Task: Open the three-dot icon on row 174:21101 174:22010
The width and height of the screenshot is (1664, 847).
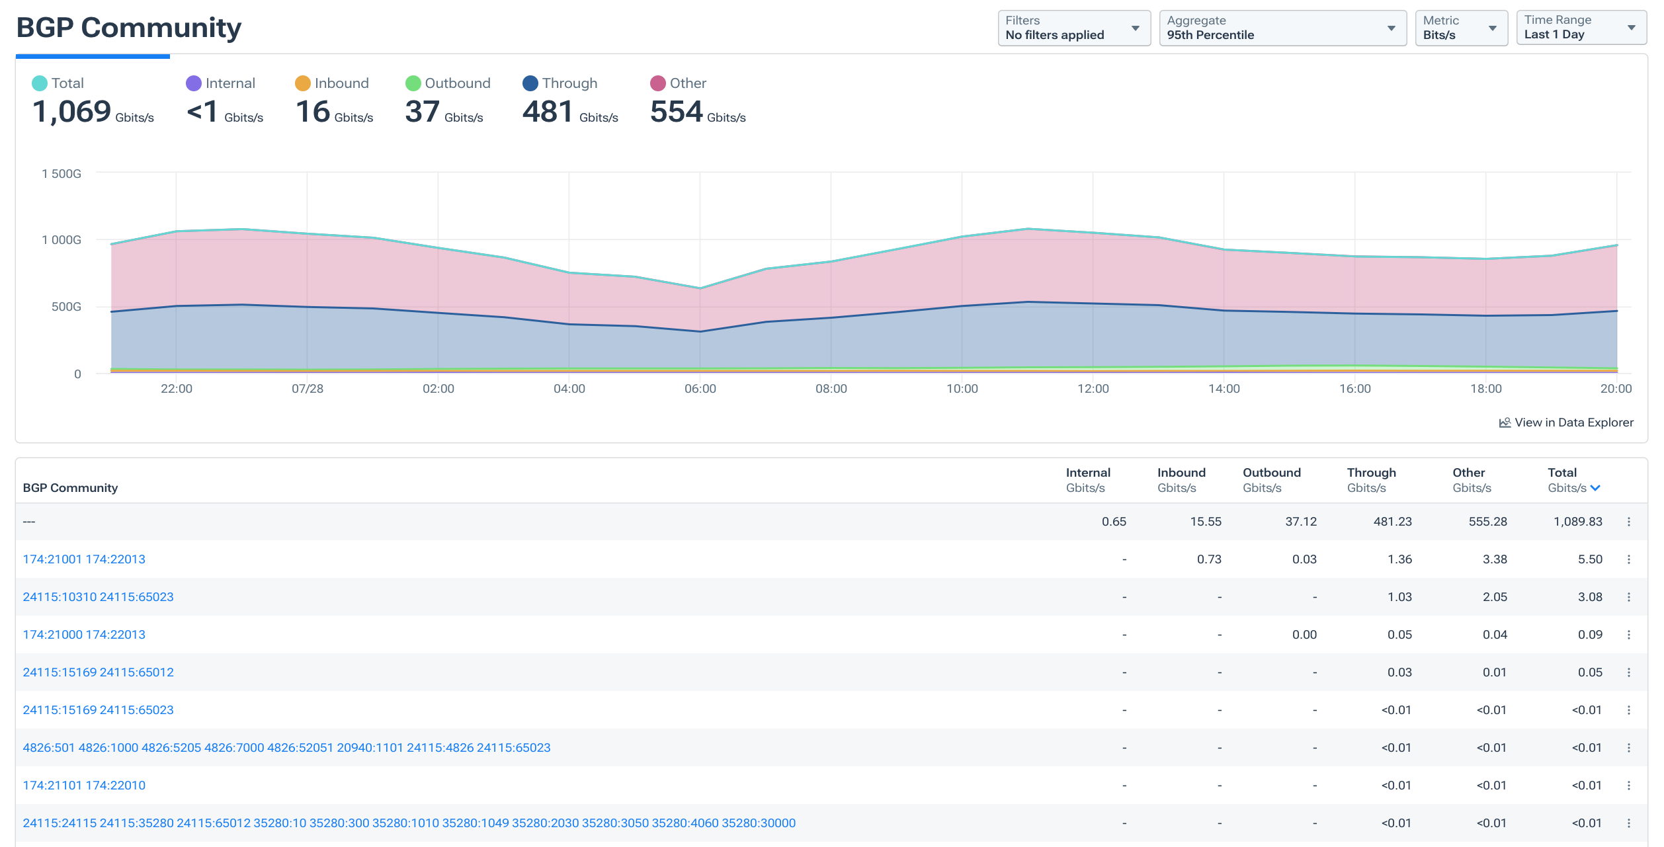Action: point(1629,786)
